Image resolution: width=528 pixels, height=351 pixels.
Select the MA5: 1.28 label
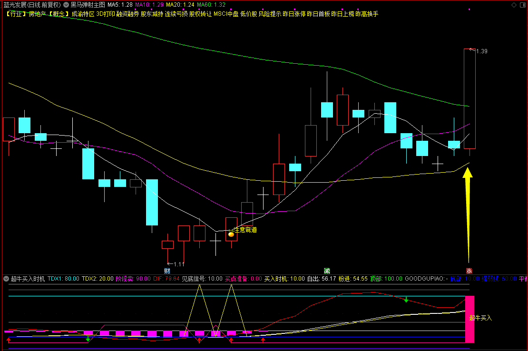(x=120, y=5)
